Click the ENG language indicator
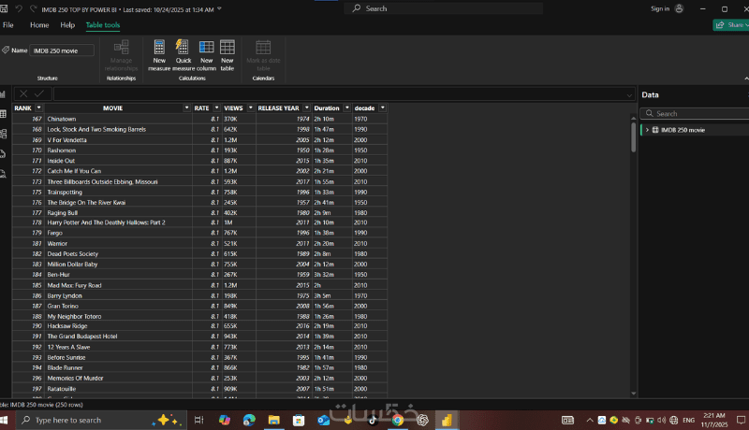This screenshot has width=749, height=430. (688, 420)
